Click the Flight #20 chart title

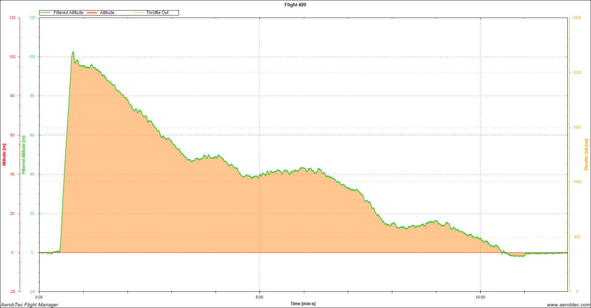pyautogui.click(x=295, y=5)
